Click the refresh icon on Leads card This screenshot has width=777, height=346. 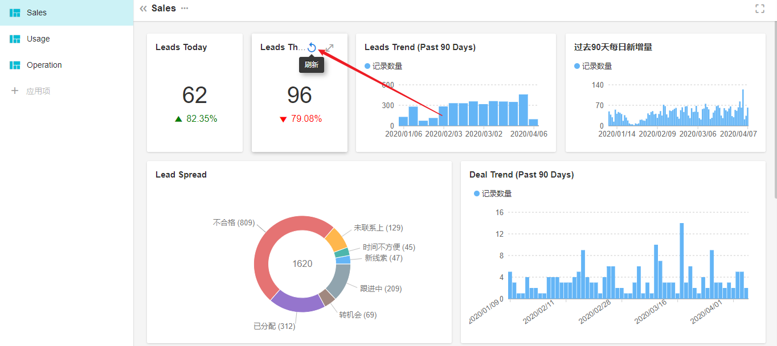pyautogui.click(x=312, y=48)
